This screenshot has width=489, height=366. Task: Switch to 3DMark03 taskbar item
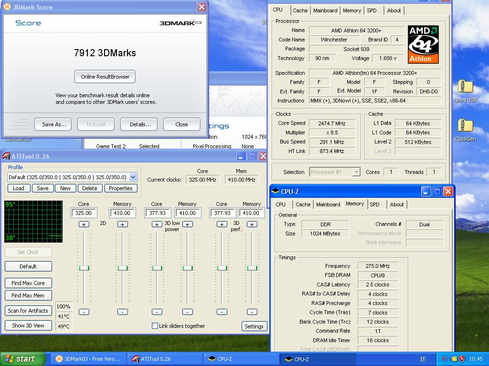tap(88, 359)
